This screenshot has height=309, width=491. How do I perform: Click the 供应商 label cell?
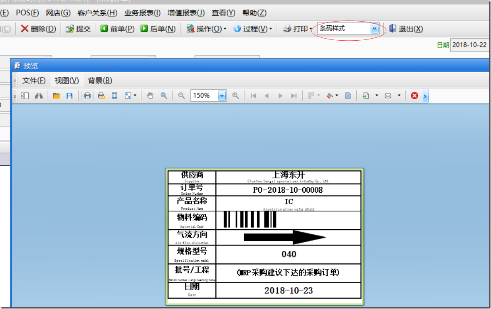pos(192,177)
